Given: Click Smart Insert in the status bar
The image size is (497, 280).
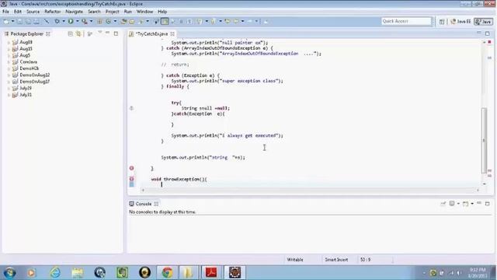Looking at the screenshot, I should tap(336, 260).
